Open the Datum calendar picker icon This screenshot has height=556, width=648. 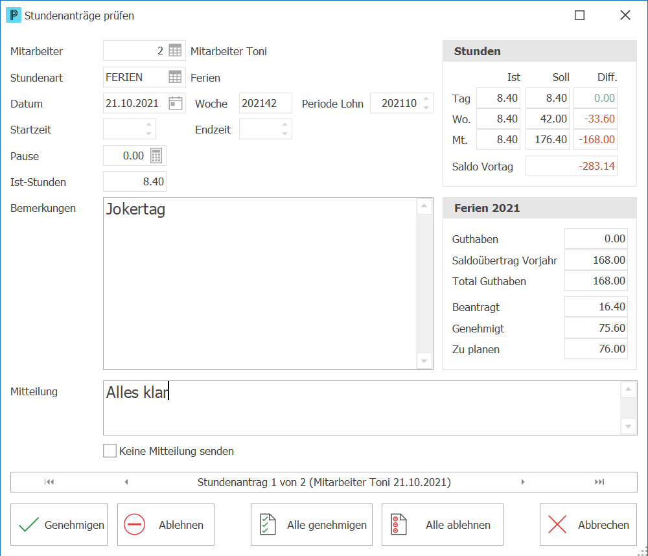(176, 103)
